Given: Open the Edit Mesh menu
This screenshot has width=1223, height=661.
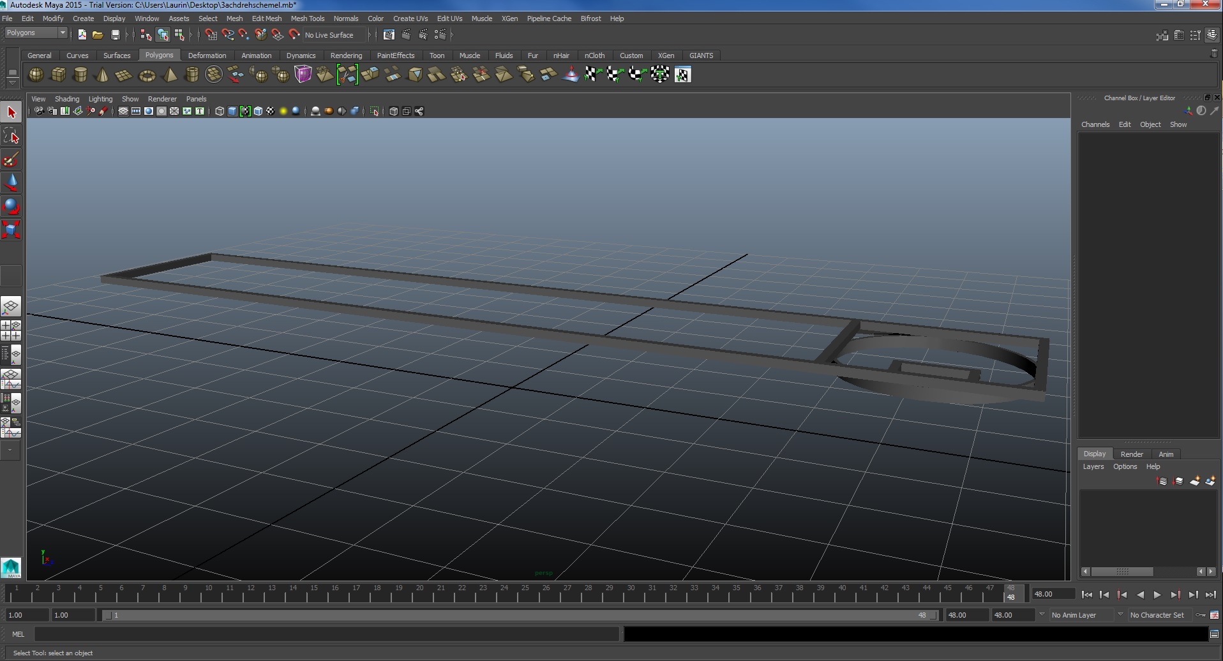Looking at the screenshot, I should 267,19.
